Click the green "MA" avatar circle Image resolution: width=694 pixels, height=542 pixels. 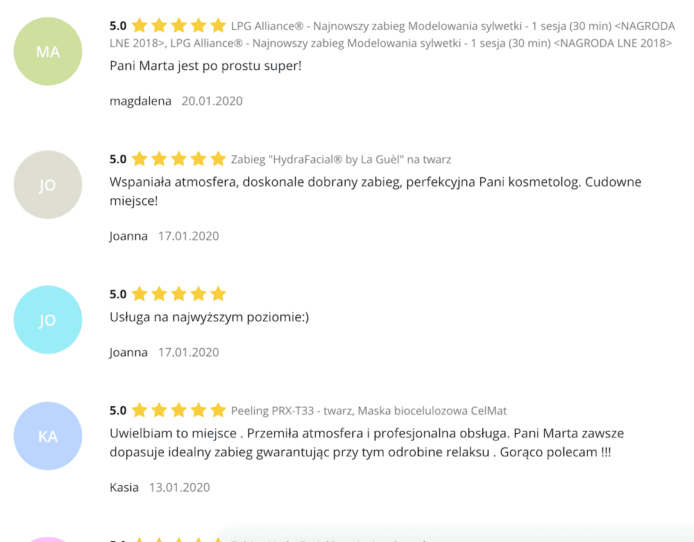[x=48, y=51]
